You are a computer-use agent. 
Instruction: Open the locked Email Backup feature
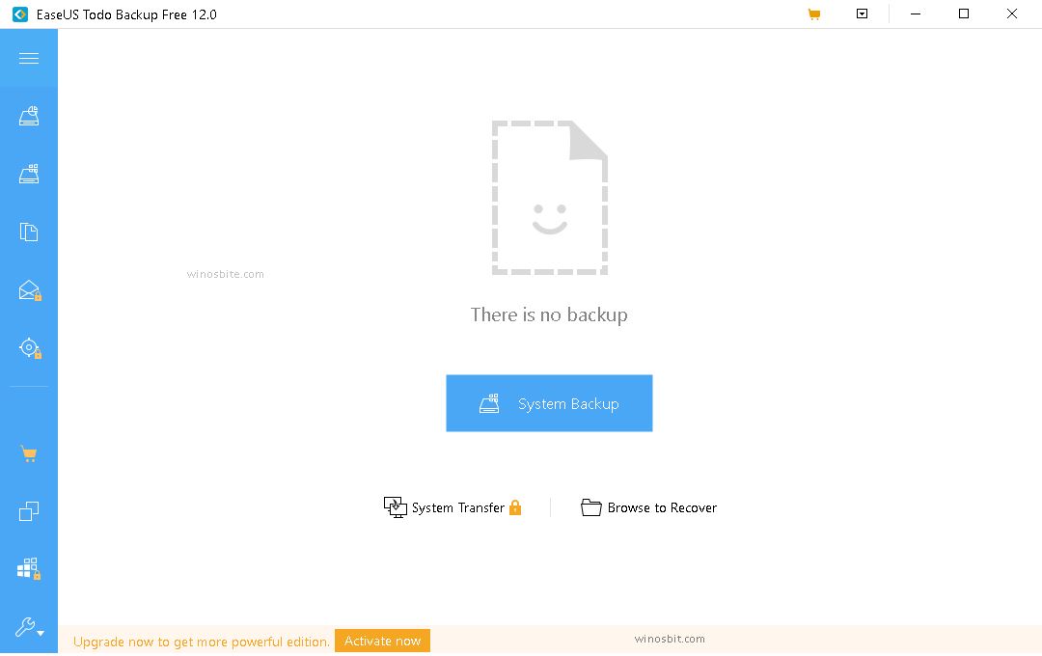[x=29, y=289]
